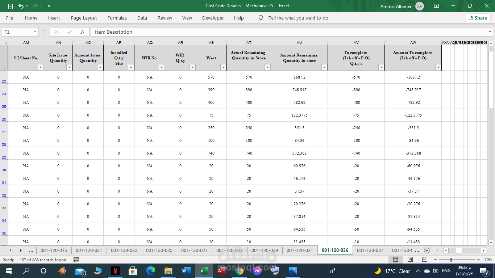Screen dimensions: 495x278
Task: Open Excel from the Windows taskbar
Action: pyautogui.click(x=204, y=271)
